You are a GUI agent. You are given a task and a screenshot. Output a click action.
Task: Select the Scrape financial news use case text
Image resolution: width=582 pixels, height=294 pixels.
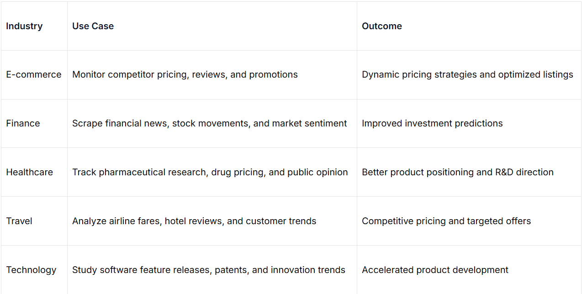coord(209,123)
